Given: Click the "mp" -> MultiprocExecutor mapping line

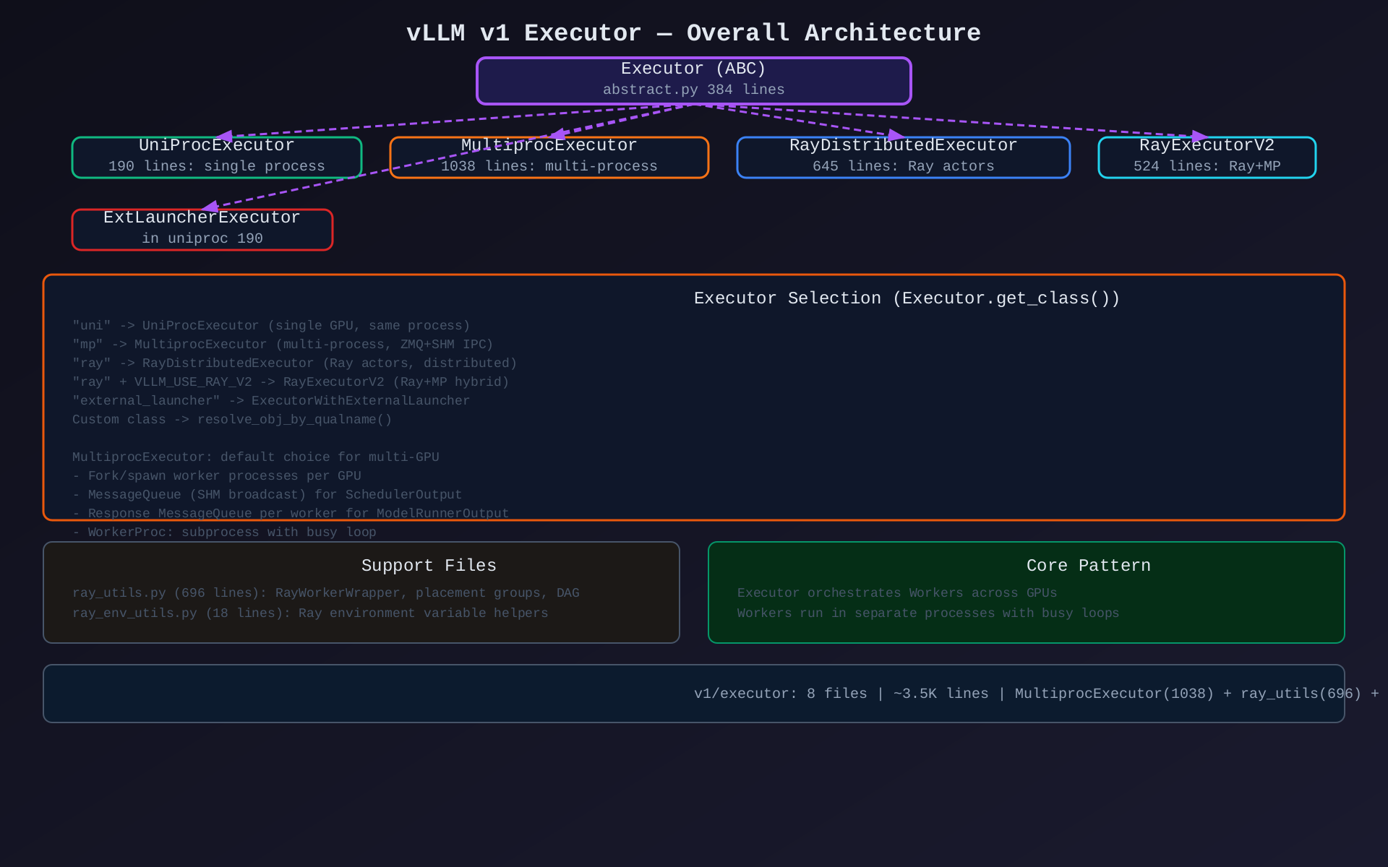Looking at the screenshot, I should tap(283, 345).
